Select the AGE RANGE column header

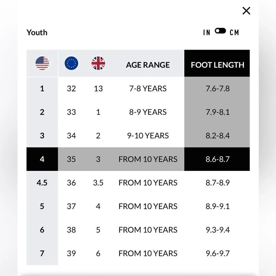coord(148,65)
